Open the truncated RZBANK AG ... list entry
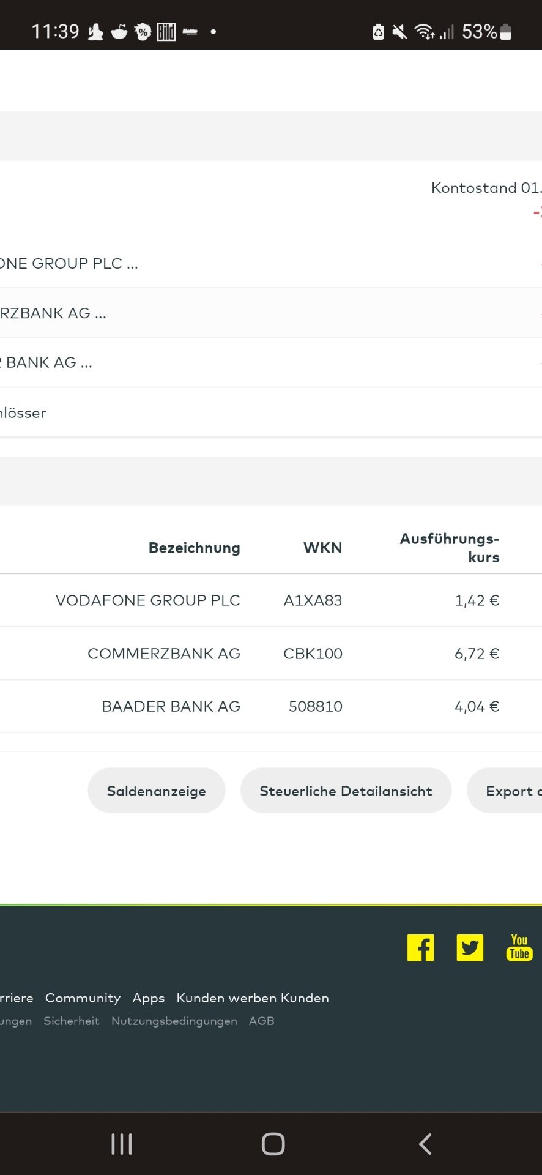Screen dimensions: 542x1175 point(53,313)
